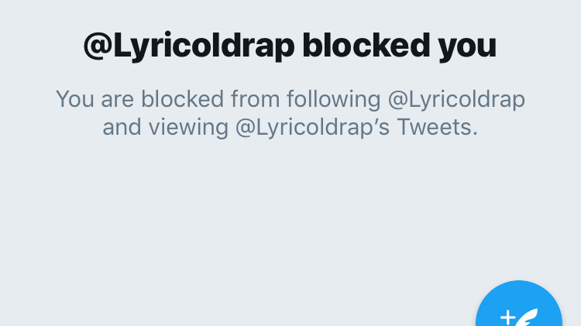Viewport: 581px width, 326px height.
Task: Click the word "You" starting the description
Action: point(75,99)
